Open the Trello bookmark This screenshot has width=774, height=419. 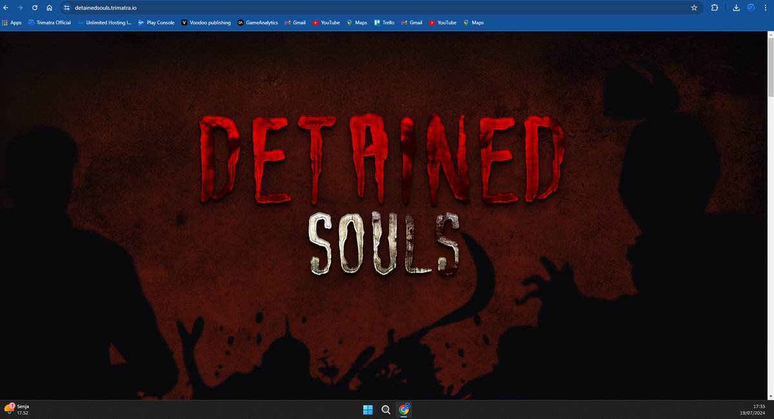384,23
